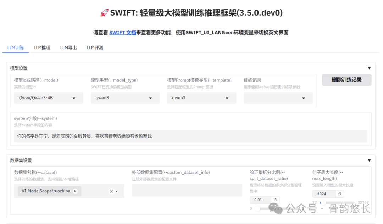Reset the split_dataset_ratio value

point(275,200)
